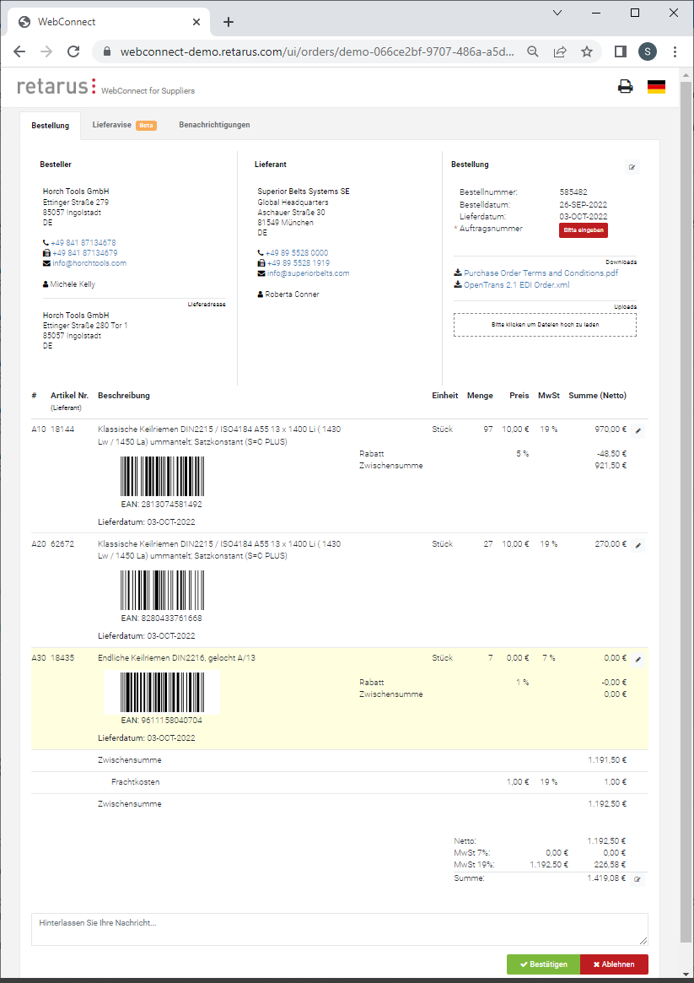Open the Chrome three-dot menu
The height and width of the screenshot is (983, 694).
click(x=675, y=51)
